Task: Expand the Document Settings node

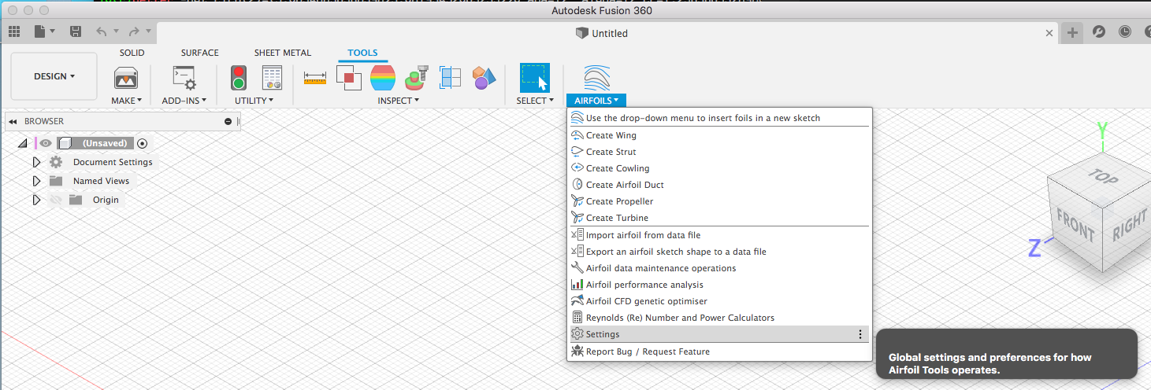Action: click(x=36, y=162)
